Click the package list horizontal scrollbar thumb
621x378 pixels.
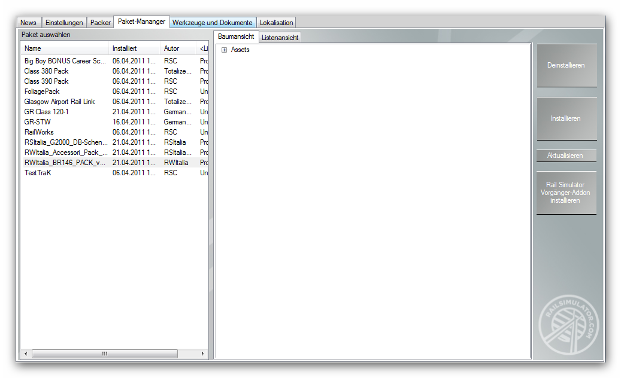[105, 353]
